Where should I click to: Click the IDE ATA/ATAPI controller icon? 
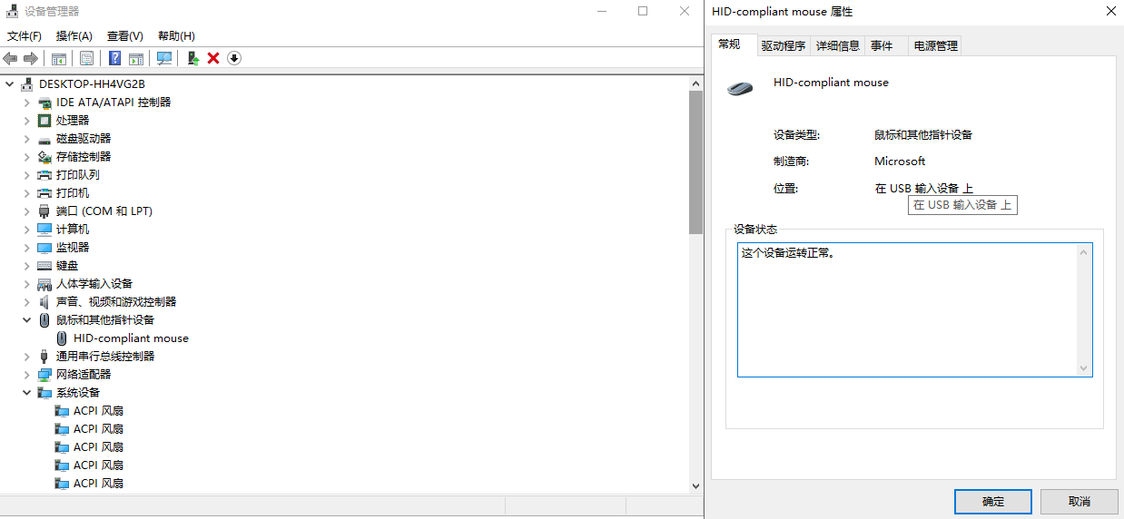pyautogui.click(x=44, y=103)
